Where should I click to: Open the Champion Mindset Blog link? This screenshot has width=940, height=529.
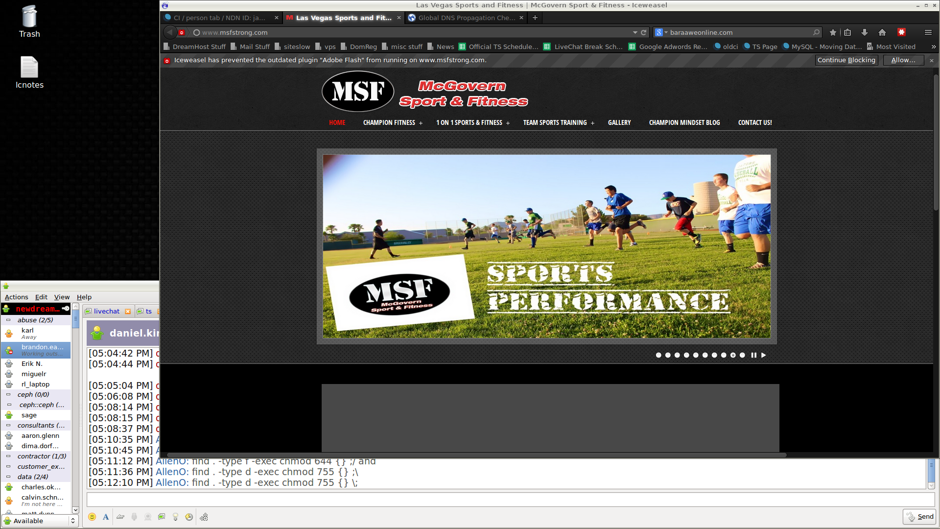tap(684, 122)
